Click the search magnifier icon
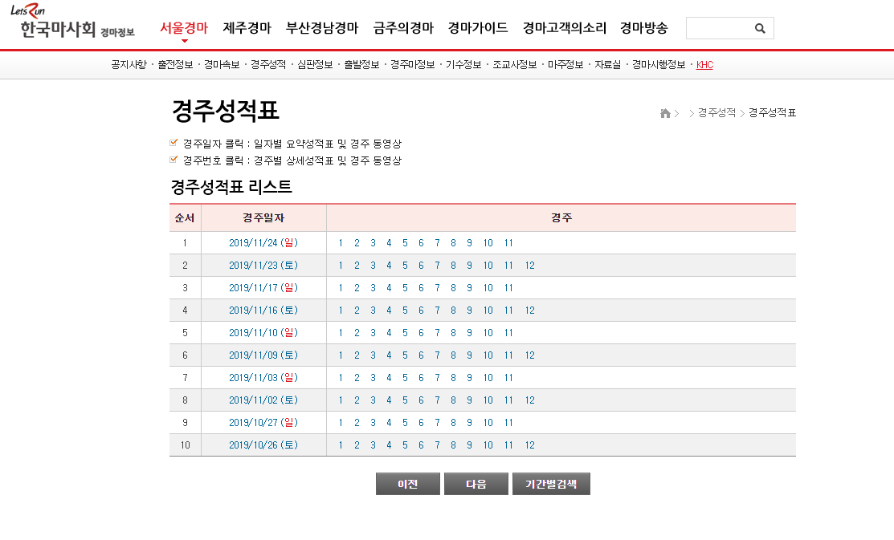This screenshot has height=540, width=894. point(759,27)
